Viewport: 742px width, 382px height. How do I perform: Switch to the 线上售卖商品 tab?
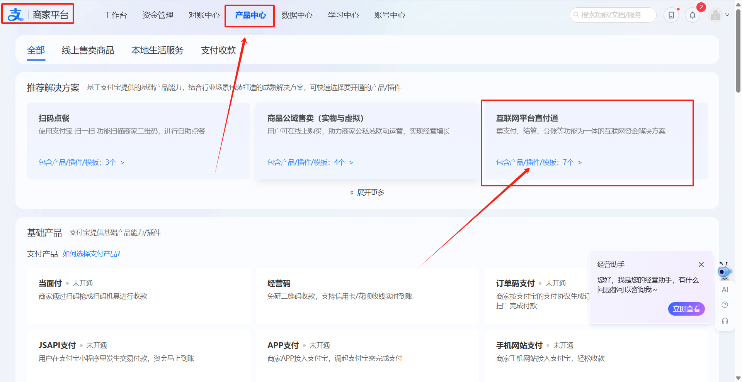tap(88, 50)
